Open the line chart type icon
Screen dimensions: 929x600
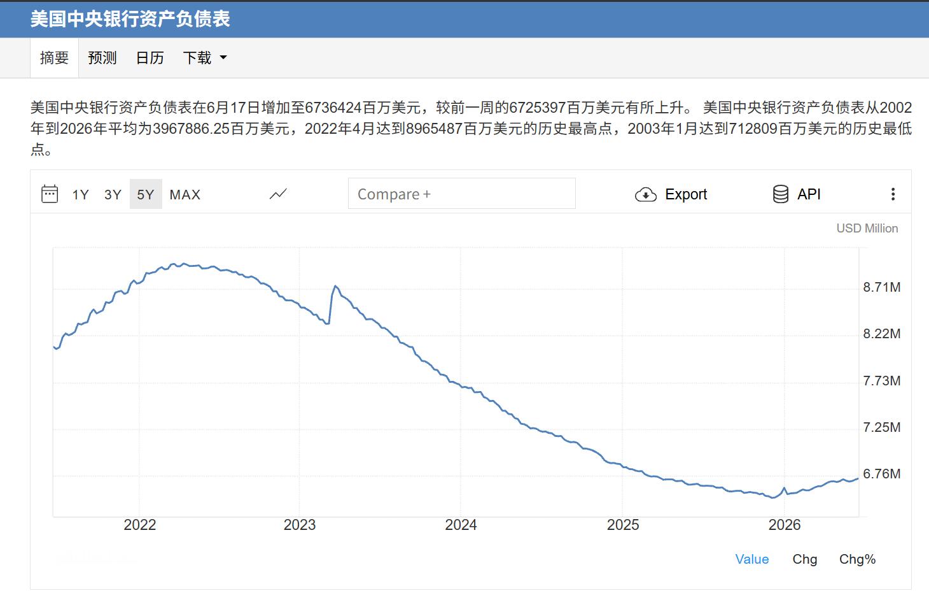(x=278, y=194)
